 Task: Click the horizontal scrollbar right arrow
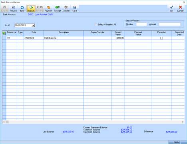pyautogui.click(x=183, y=122)
